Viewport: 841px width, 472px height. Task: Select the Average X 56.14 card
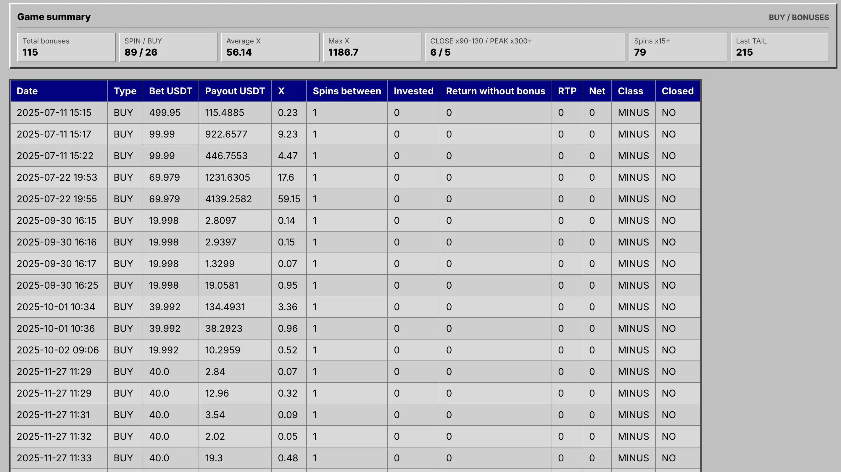270,47
